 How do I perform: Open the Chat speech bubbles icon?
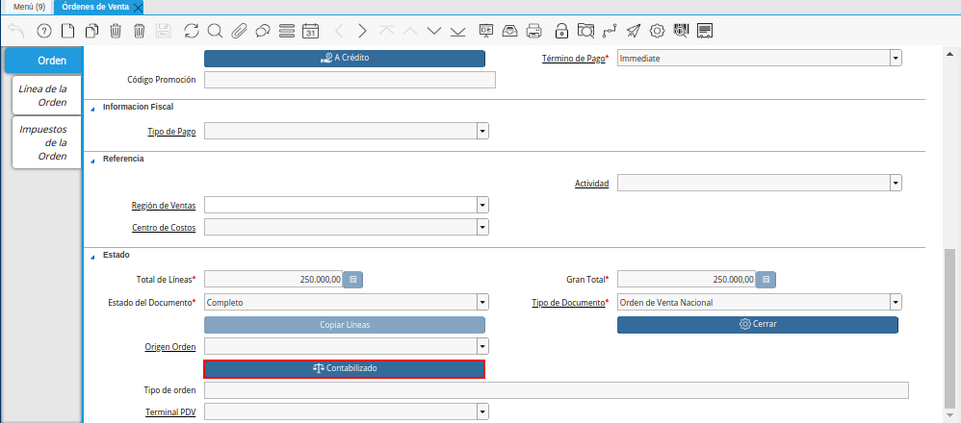[x=263, y=31]
